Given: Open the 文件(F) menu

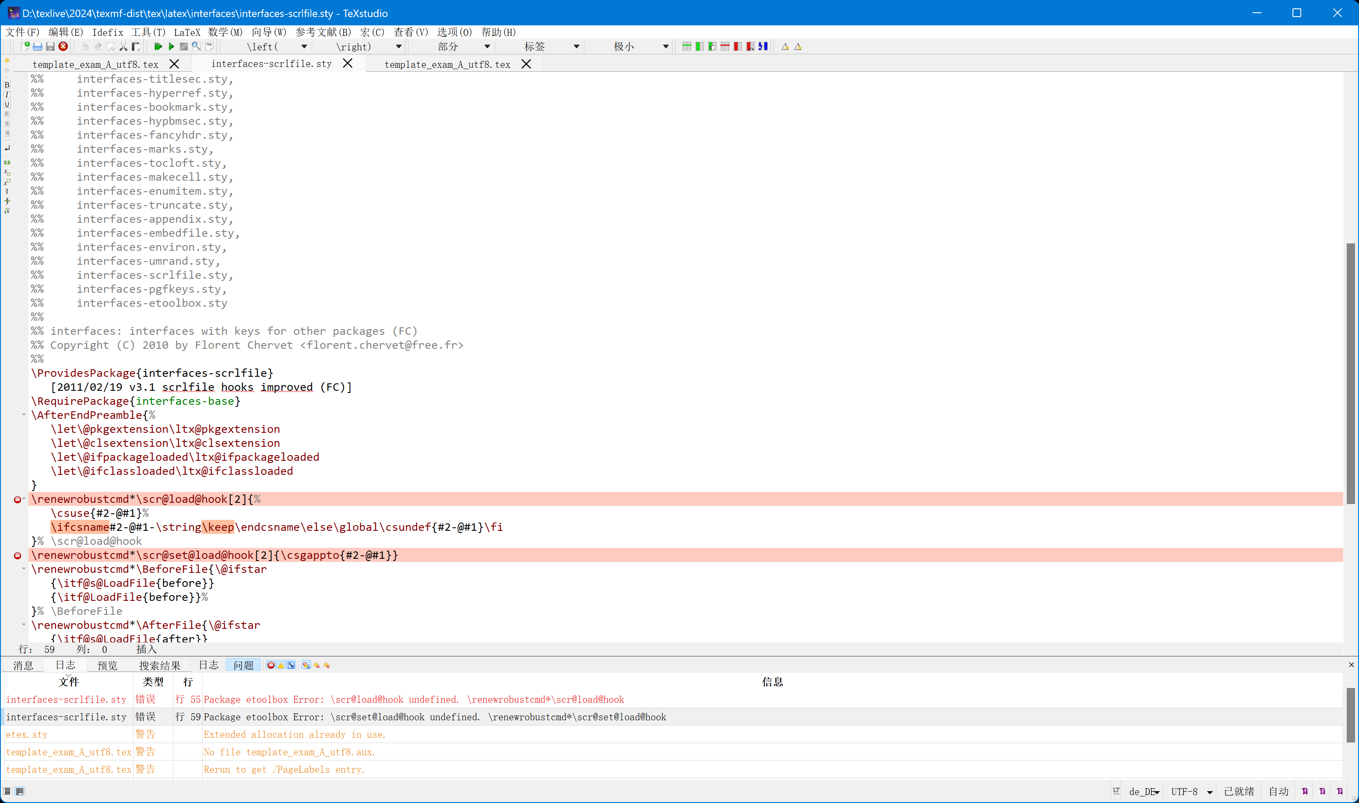Looking at the screenshot, I should pos(22,32).
